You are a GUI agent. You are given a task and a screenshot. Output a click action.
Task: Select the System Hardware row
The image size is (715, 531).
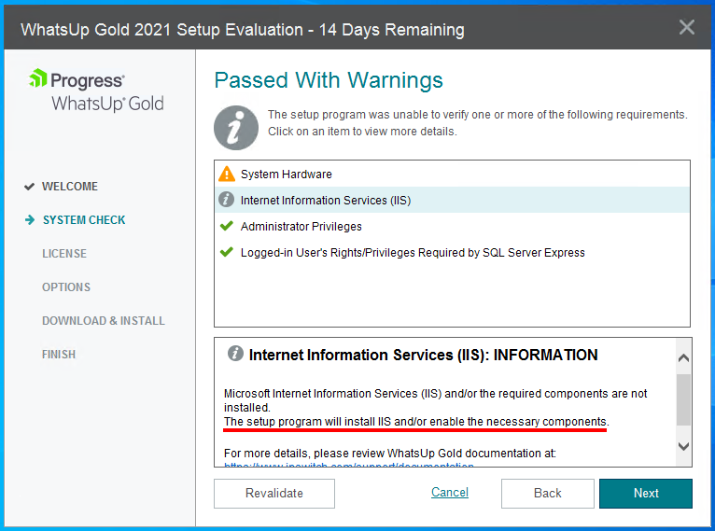coord(452,175)
